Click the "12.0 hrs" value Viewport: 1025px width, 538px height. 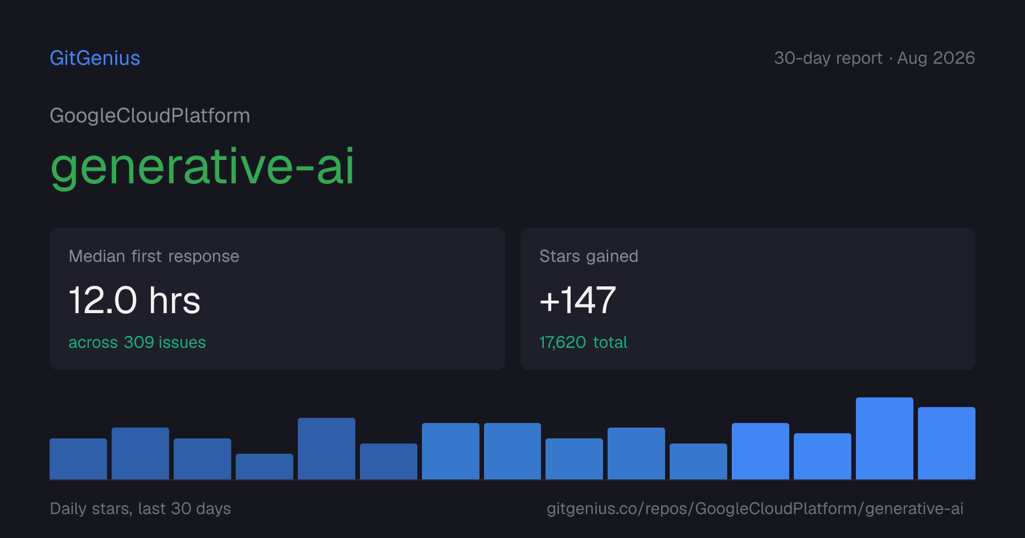(134, 300)
